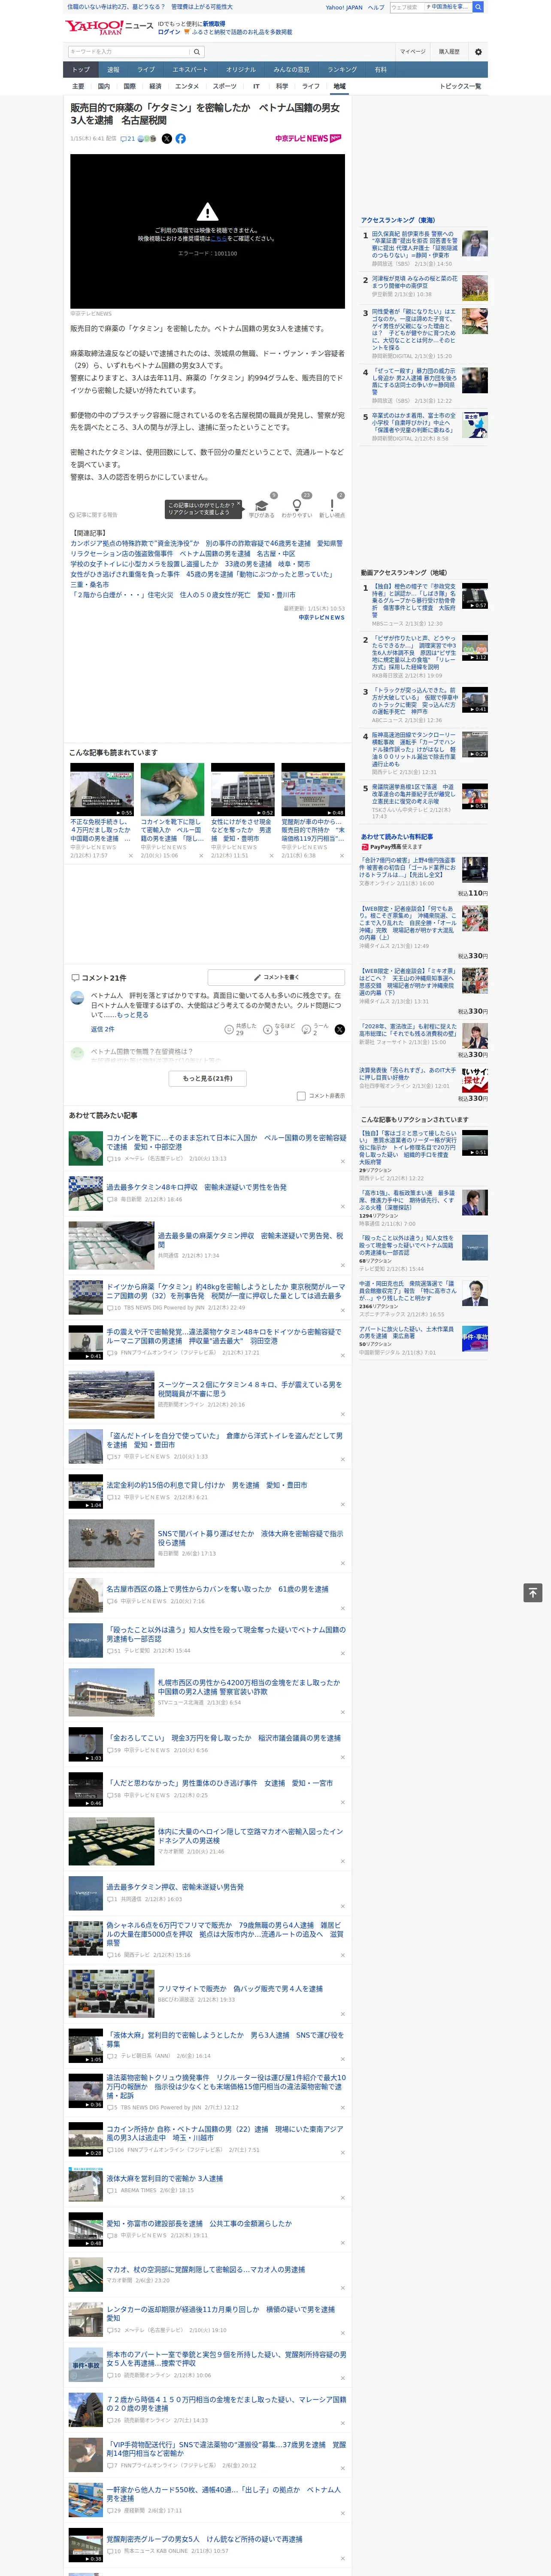Image resolution: width=551 pixels, height=2576 pixels.
Task: Click 記事に関する報告 report icon link
Action: 94,515
